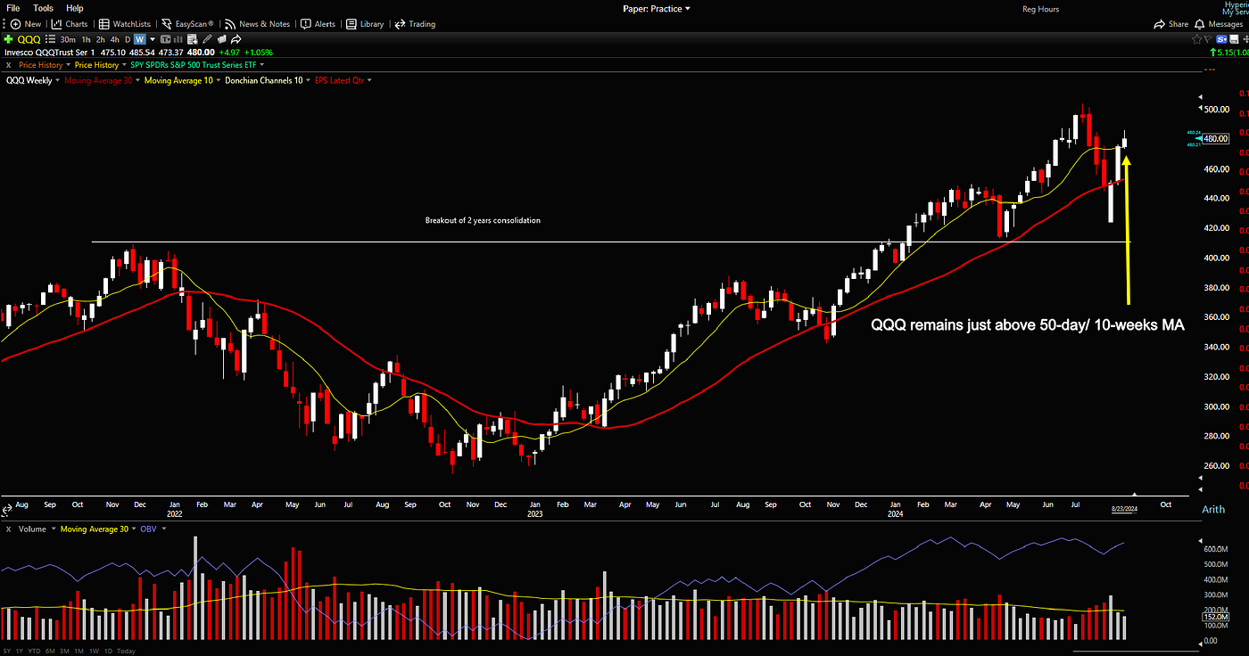The width and height of the screenshot is (1249, 656).
Task: Expand the volume Moving Average 30 dropdown
Action: tap(134, 529)
